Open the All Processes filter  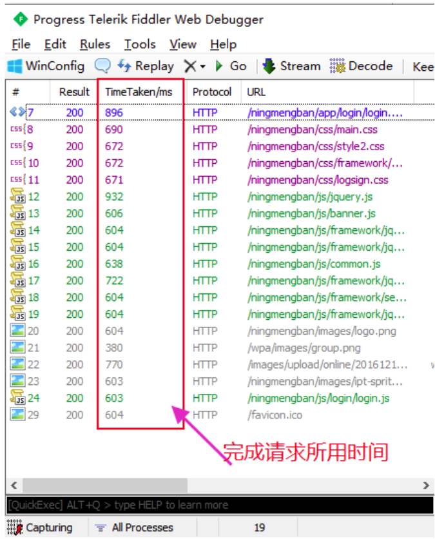134,527
